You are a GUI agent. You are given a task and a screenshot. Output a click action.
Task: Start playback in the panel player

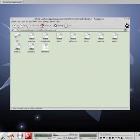click(107, 138)
